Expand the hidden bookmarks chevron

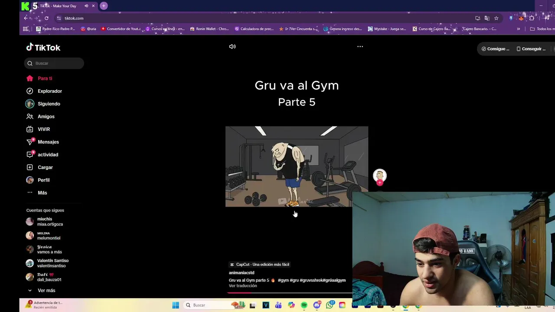click(x=518, y=29)
